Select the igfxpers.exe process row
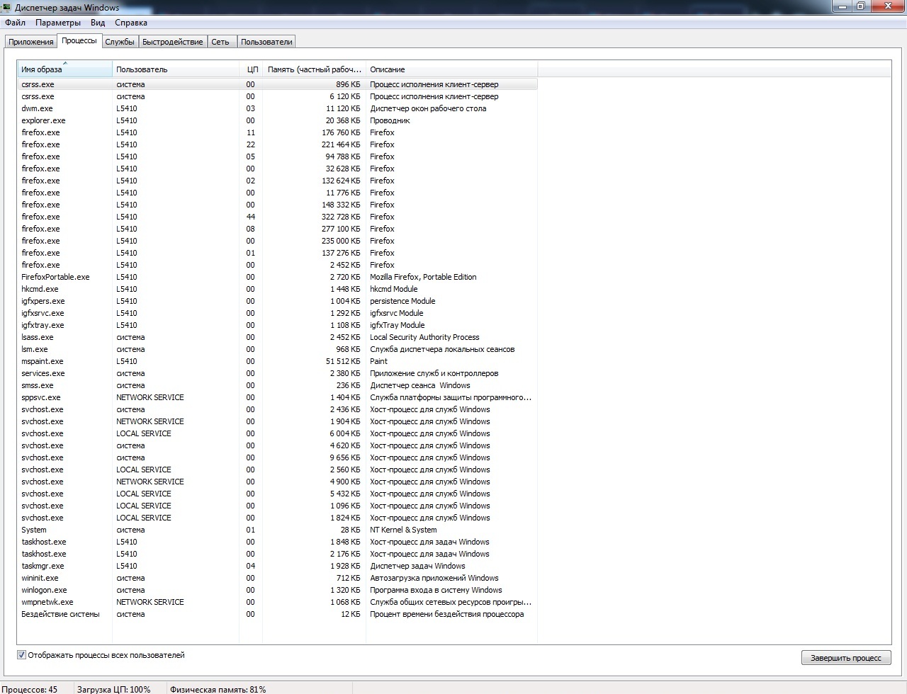This screenshot has width=907, height=694. click(x=277, y=301)
